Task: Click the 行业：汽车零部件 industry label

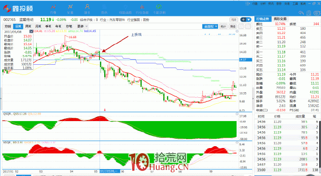Action: pyautogui.click(x=113, y=20)
